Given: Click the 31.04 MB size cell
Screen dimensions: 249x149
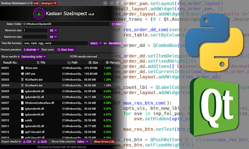Looking at the screenshot, I should (x=90, y=103).
